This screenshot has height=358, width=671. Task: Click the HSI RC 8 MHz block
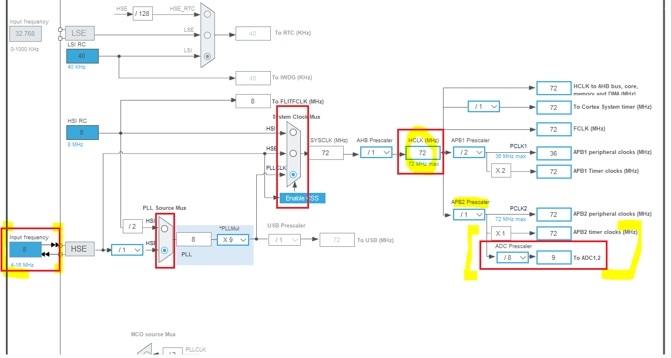click(x=82, y=132)
